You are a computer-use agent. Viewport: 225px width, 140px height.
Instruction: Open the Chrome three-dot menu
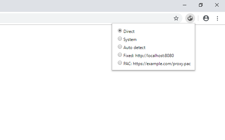tap(217, 18)
